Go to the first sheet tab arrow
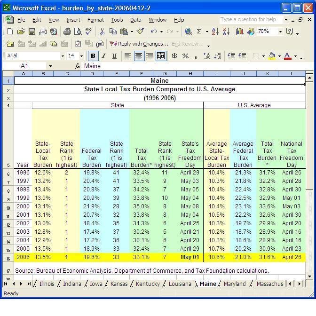Image resolution: width=316 pixels, height=316 pixels. [6, 284]
